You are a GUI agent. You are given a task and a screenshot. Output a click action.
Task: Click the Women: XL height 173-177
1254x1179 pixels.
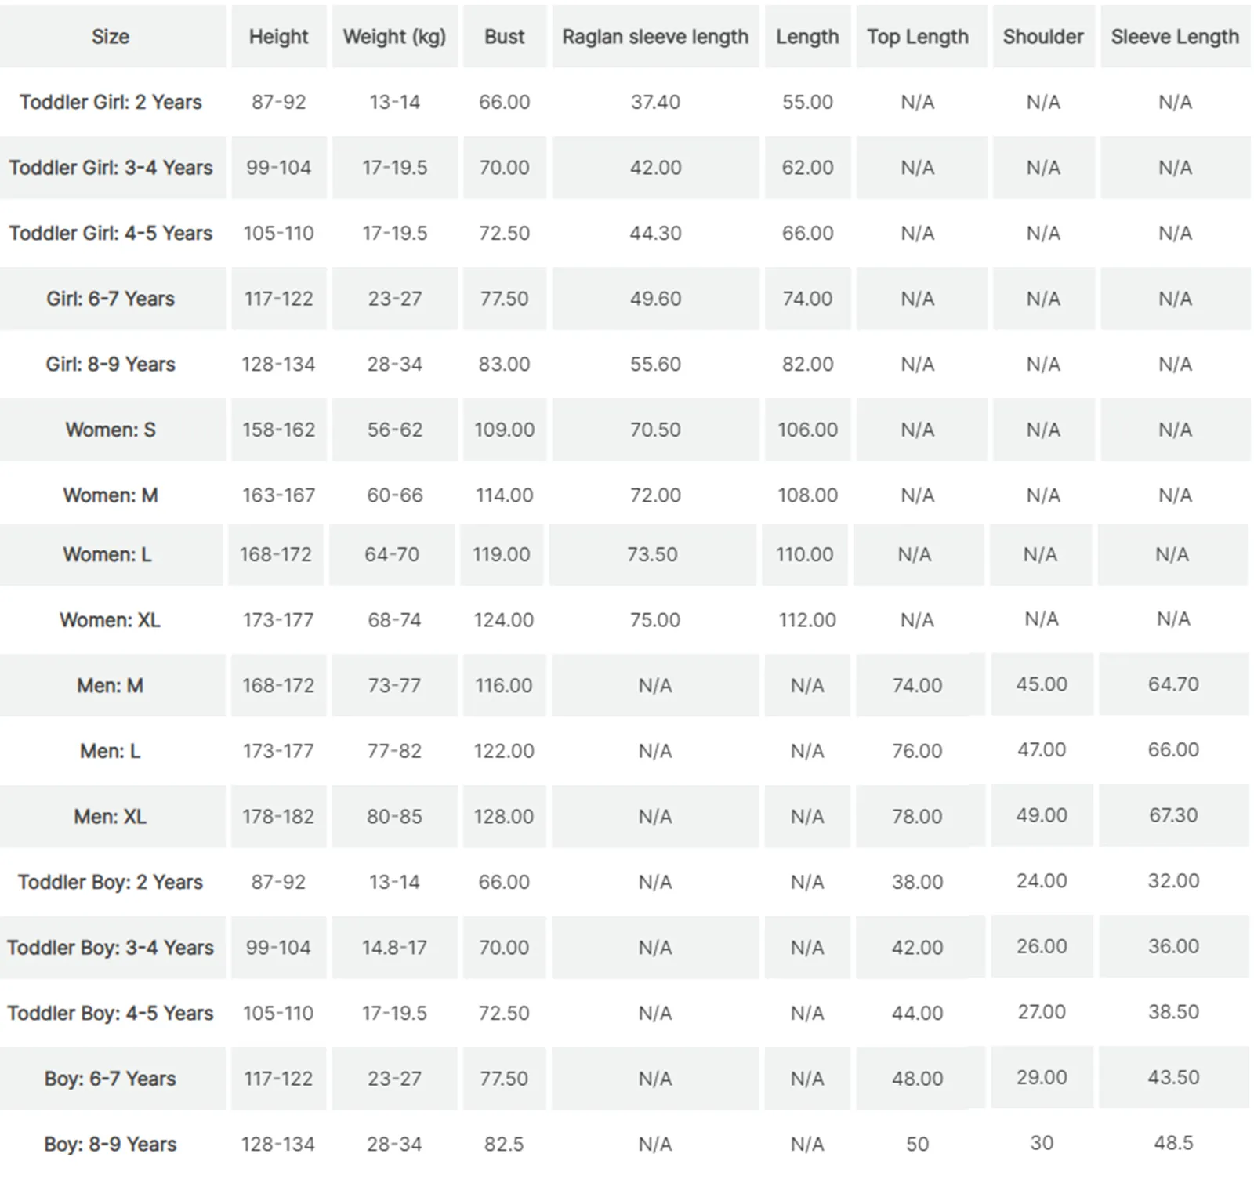[x=278, y=620]
